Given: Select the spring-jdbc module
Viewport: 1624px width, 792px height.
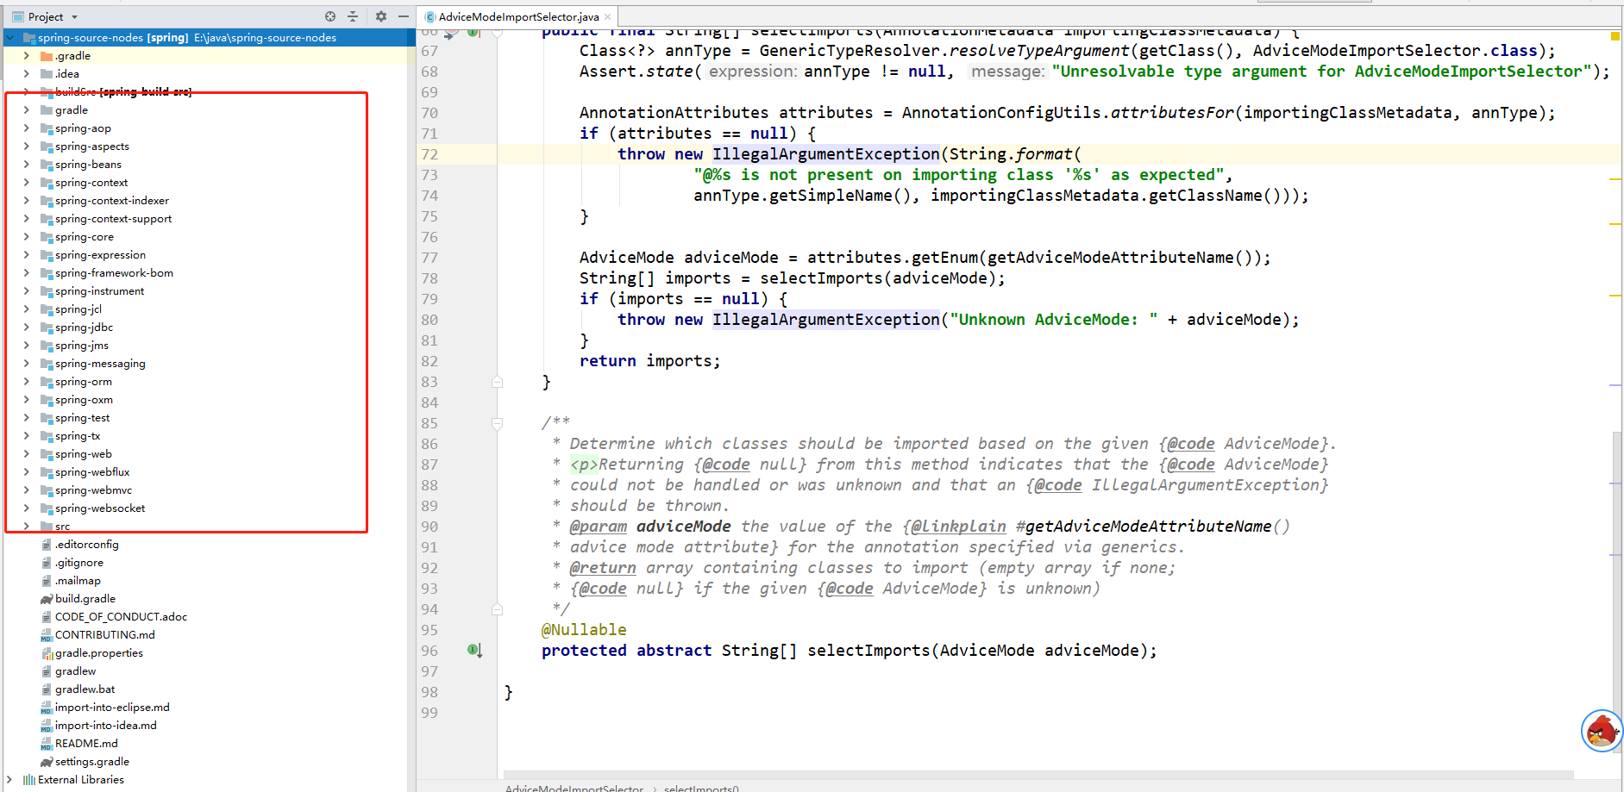Looking at the screenshot, I should (85, 327).
